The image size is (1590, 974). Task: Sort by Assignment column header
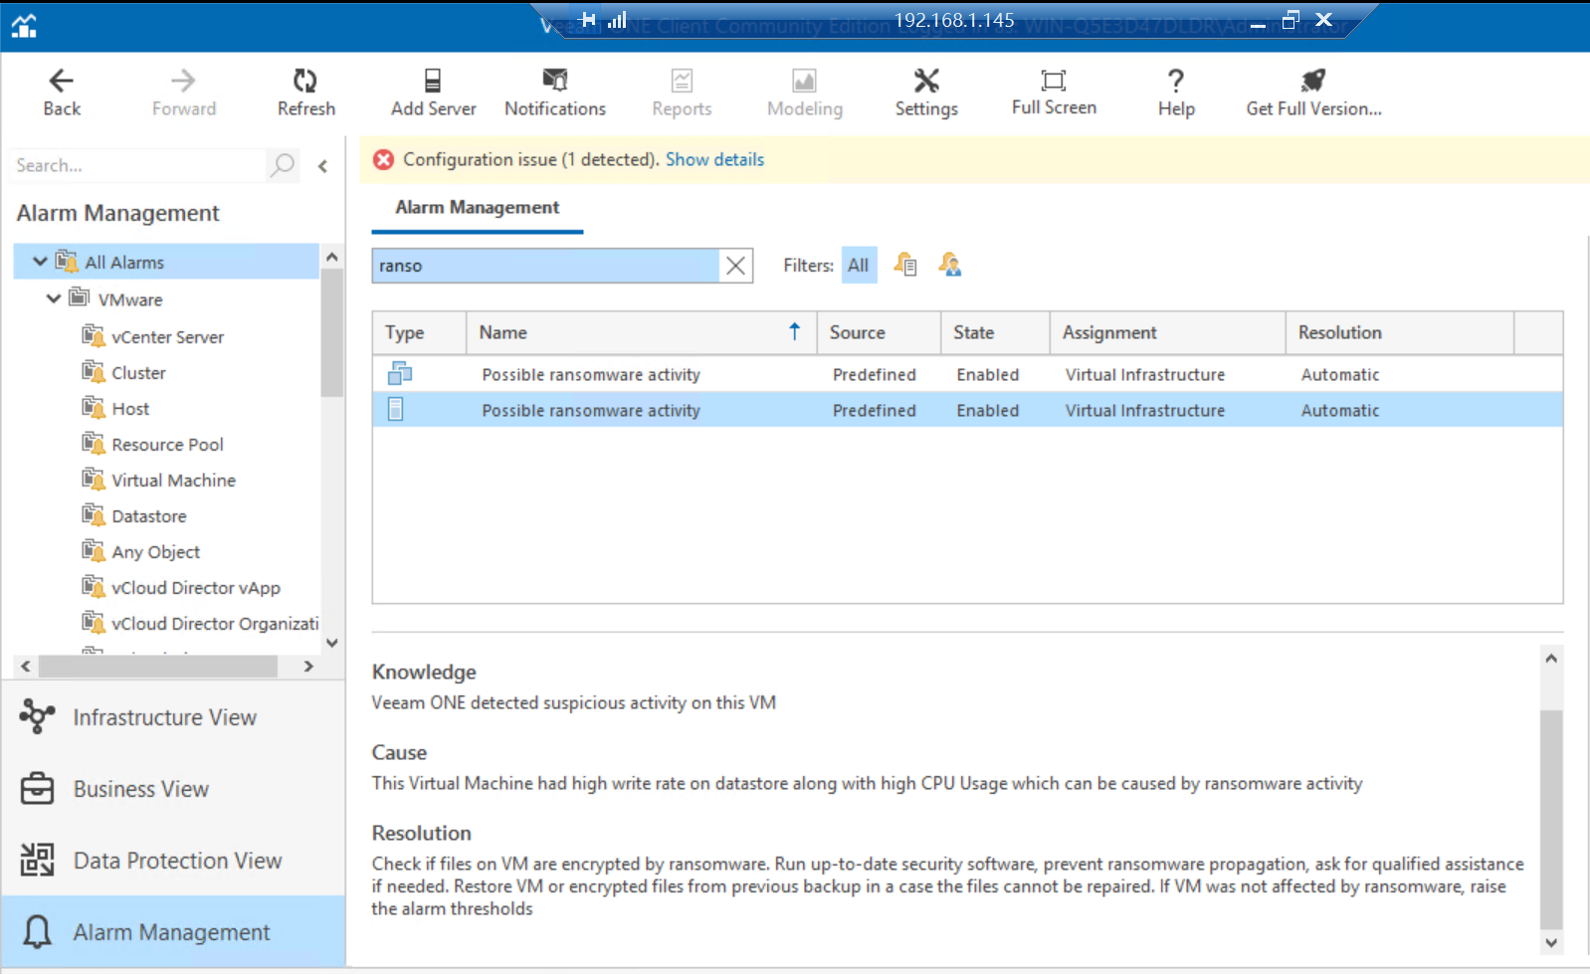click(1167, 332)
